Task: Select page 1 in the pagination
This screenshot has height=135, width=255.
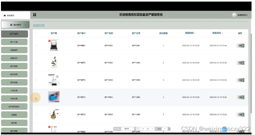Action: tap(143, 129)
